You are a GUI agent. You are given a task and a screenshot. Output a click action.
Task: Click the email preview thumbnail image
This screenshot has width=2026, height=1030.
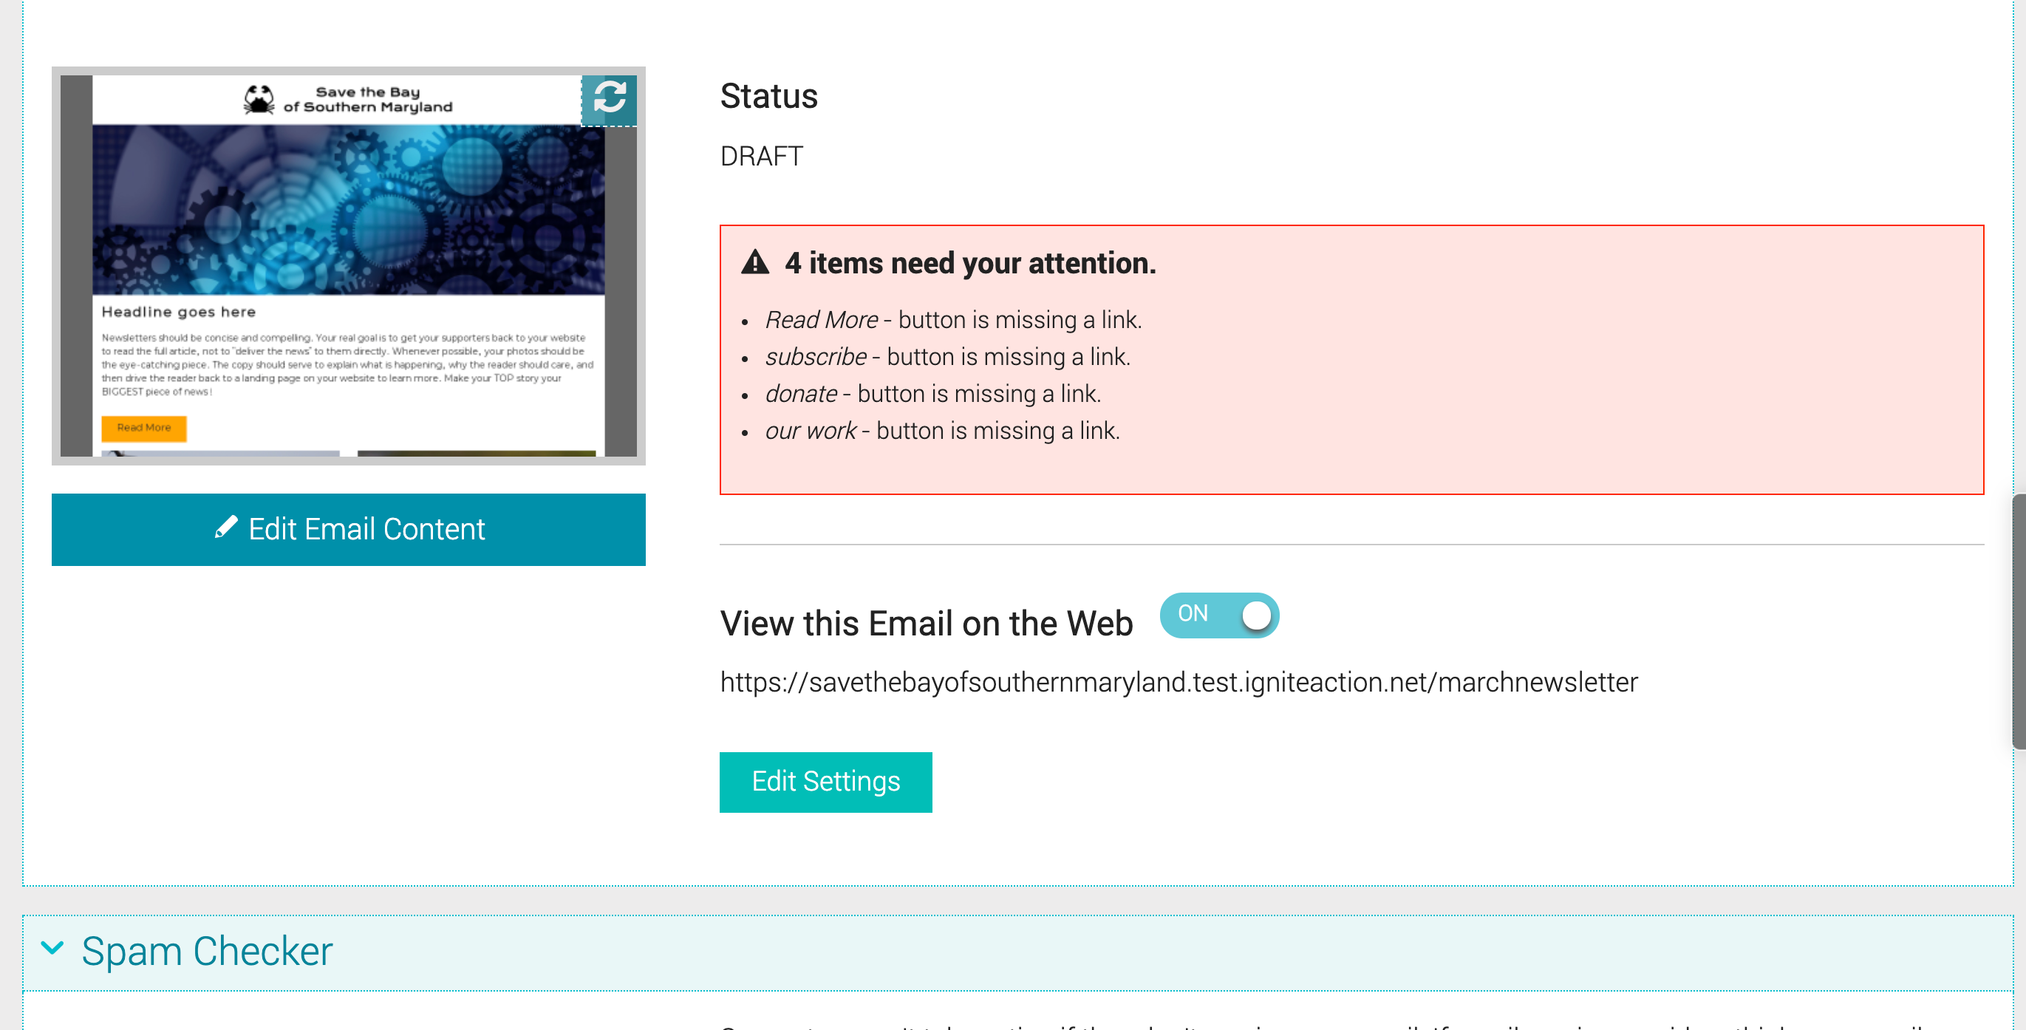point(349,266)
